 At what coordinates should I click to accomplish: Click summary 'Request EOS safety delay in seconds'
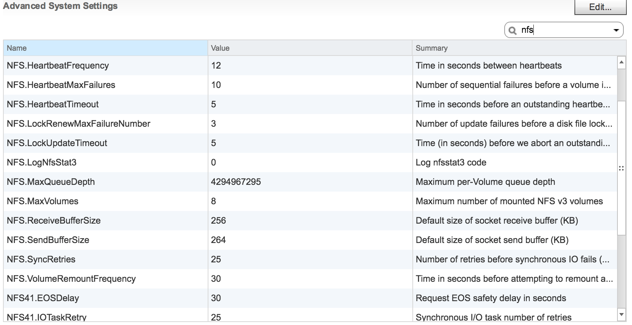tap(491, 298)
